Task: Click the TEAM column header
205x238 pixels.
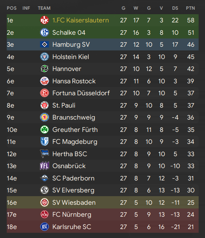Action: point(44,8)
